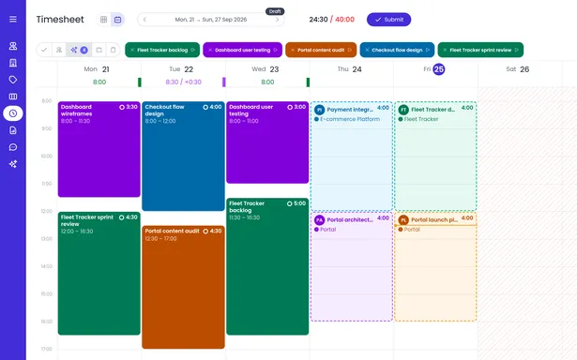Open the AI sparkle sidebar icon
This screenshot has height=360, width=577.
[x=13, y=164]
